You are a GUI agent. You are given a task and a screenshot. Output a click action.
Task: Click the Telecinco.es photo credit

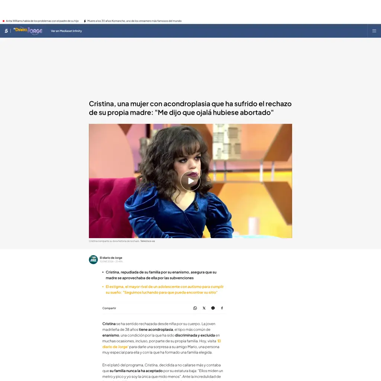[x=147, y=241]
